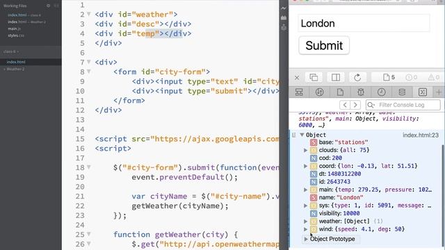Switch to the Network tab icon

point(320,92)
